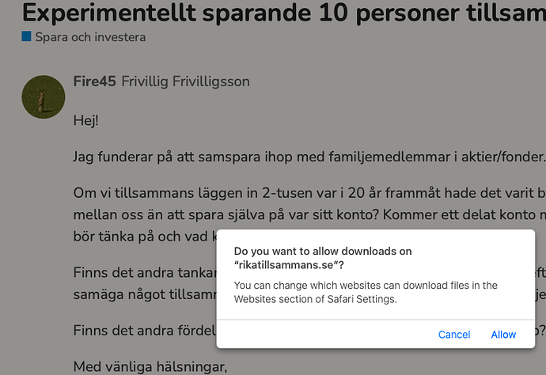The width and height of the screenshot is (546, 375).
Task: Click Allow in the downloads dialog
Action: coord(503,335)
